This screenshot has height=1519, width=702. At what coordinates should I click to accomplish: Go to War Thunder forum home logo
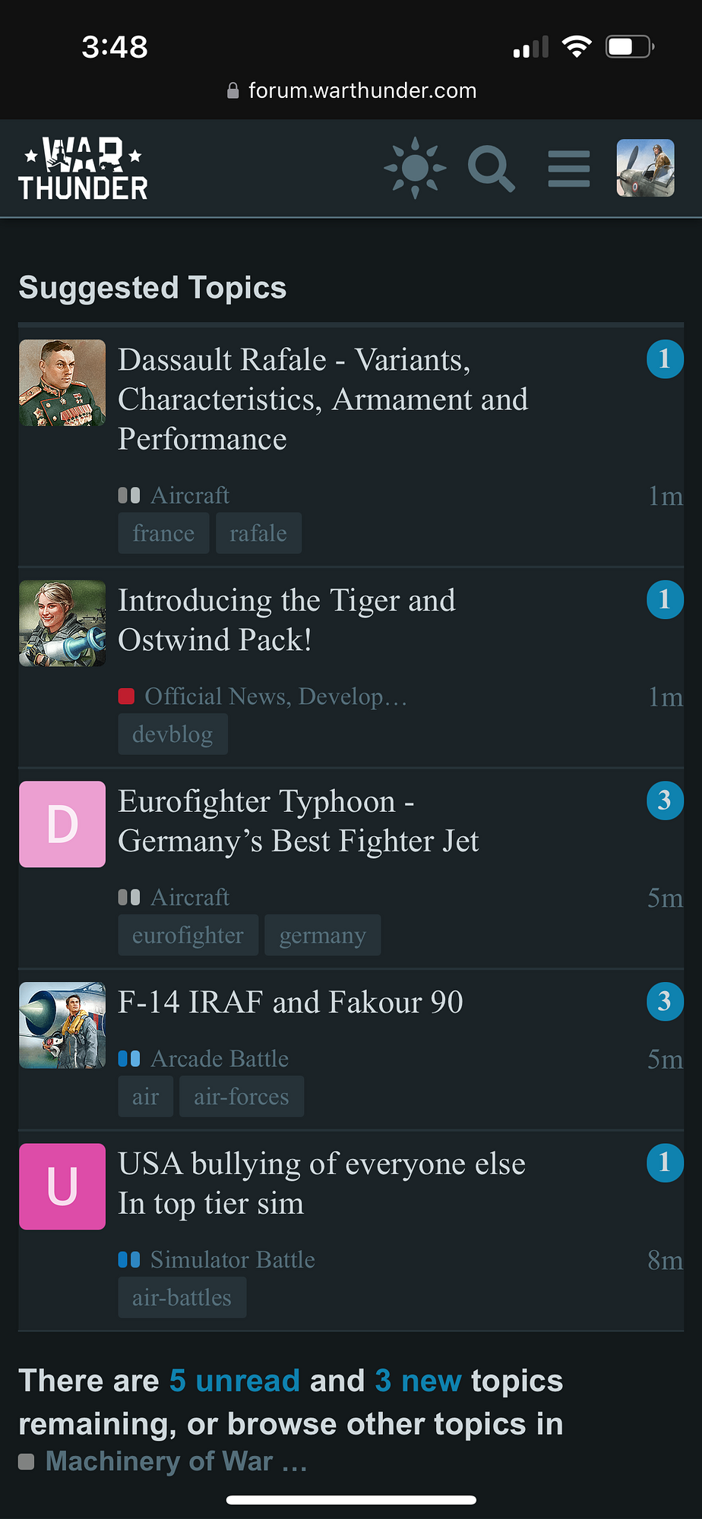(83, 169)
